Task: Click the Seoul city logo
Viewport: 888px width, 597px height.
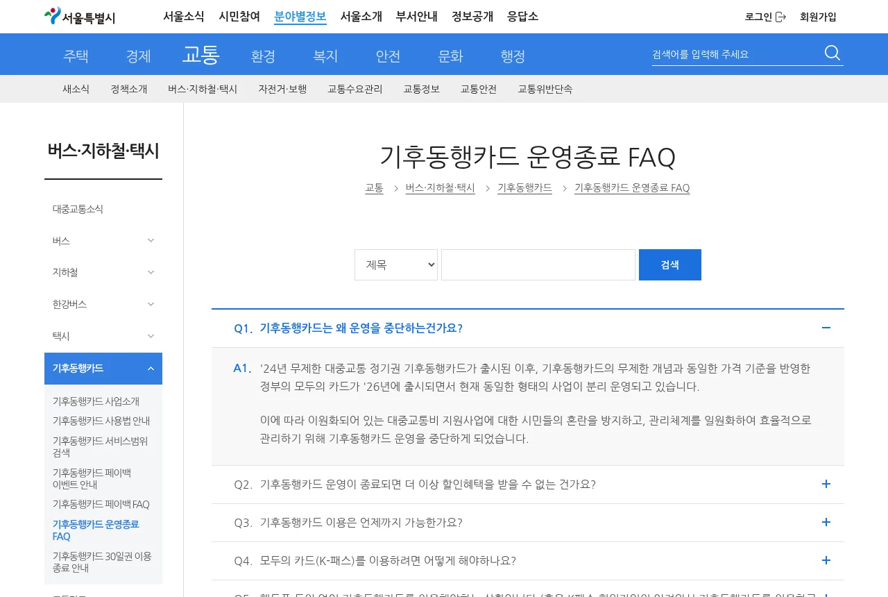Action: [x=80, y=17]
